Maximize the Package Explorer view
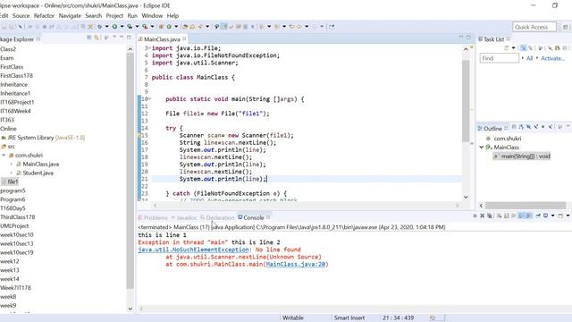 pos(129,38)
